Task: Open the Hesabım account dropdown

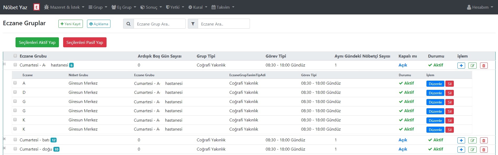Action: [x=480, y=7]
